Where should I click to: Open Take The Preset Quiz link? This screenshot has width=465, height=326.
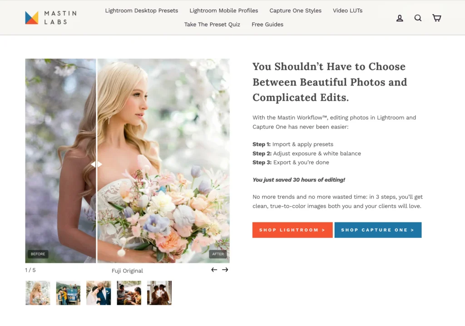[x=212, y=25]
